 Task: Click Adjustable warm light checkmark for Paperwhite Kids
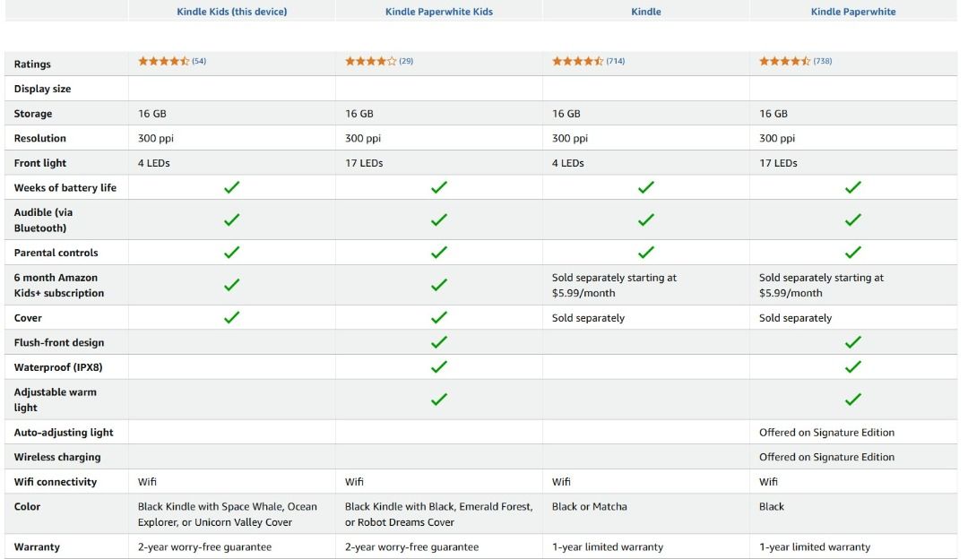[x=438, y=400]
